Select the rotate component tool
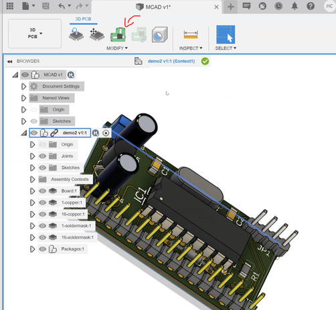 point(76,34)
